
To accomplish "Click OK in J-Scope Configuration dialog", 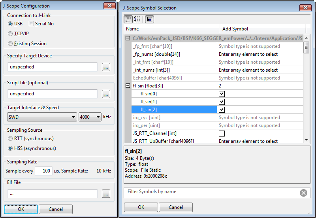I will point(21,209).
